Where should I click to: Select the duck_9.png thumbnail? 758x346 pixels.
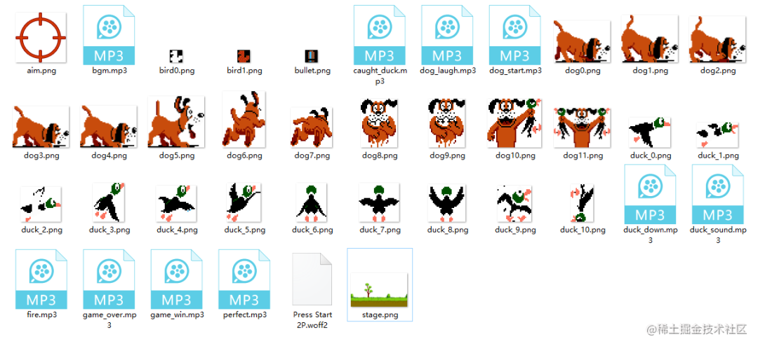coord(515,203)
